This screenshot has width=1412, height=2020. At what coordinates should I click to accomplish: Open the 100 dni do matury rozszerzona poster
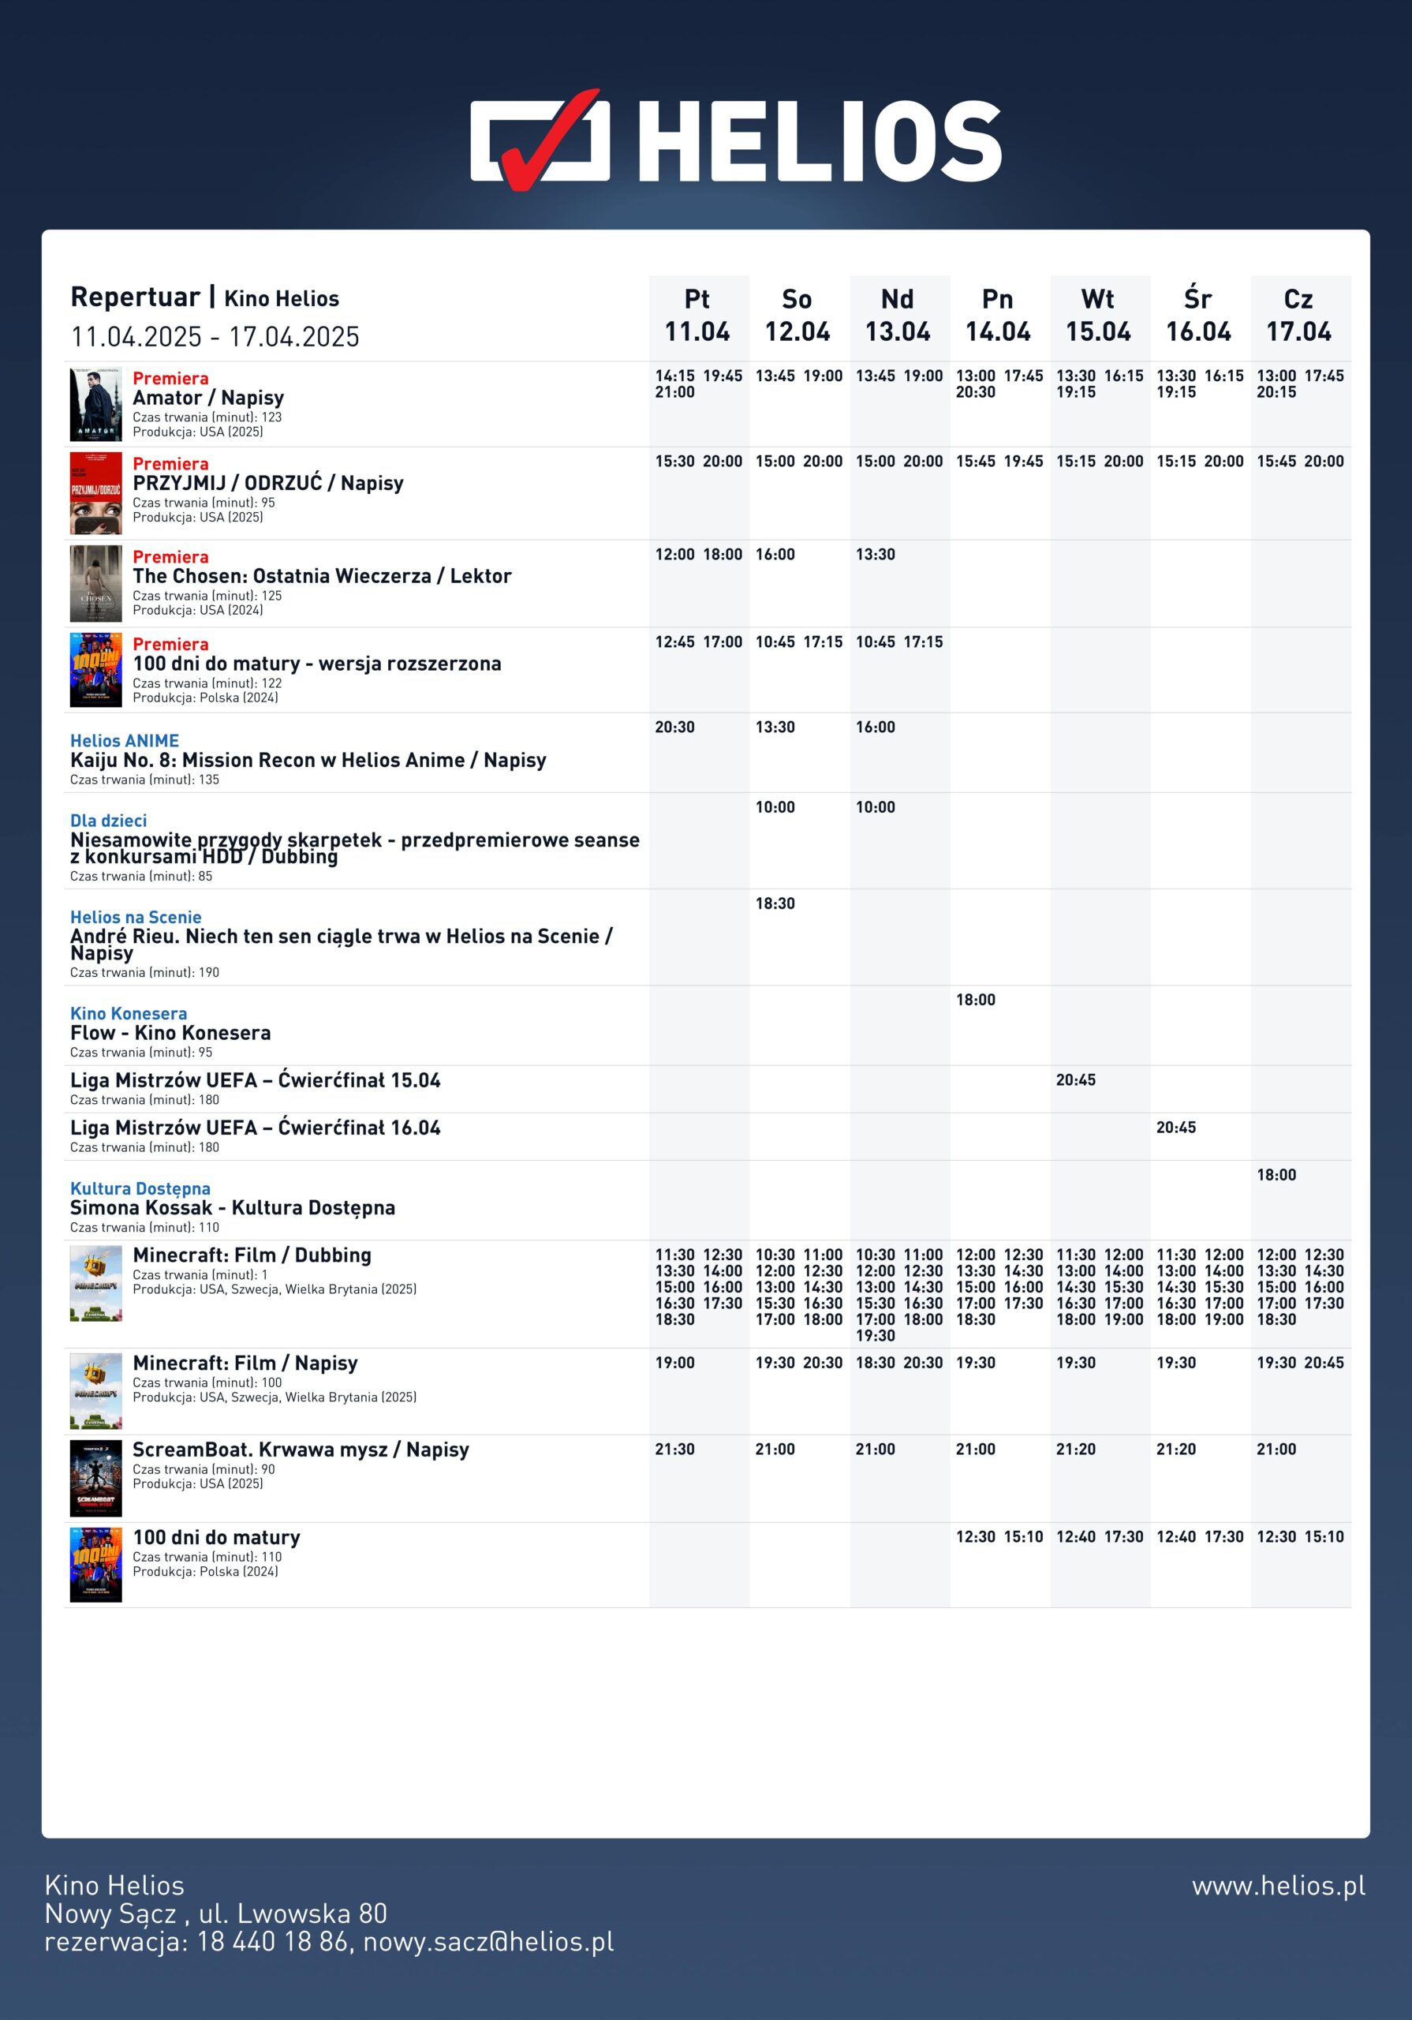click(96, 670)
